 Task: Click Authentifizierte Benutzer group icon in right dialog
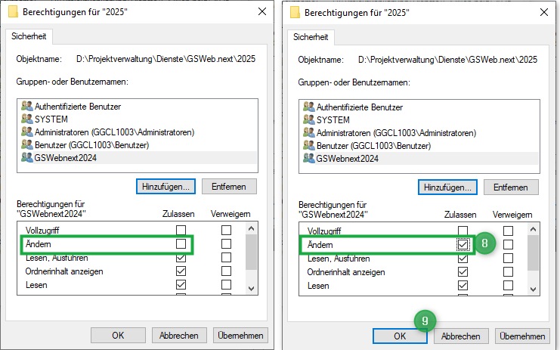coord(308,107)
